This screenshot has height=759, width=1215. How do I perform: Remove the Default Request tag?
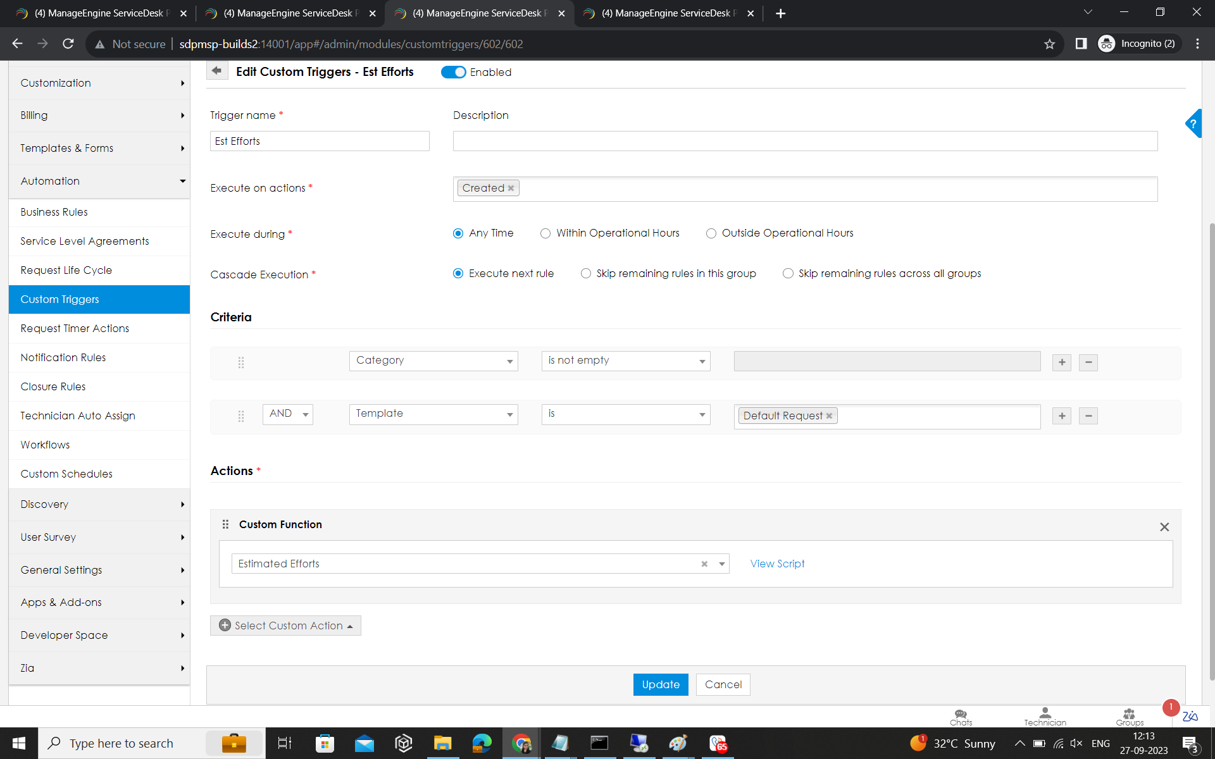click(829, 416)
